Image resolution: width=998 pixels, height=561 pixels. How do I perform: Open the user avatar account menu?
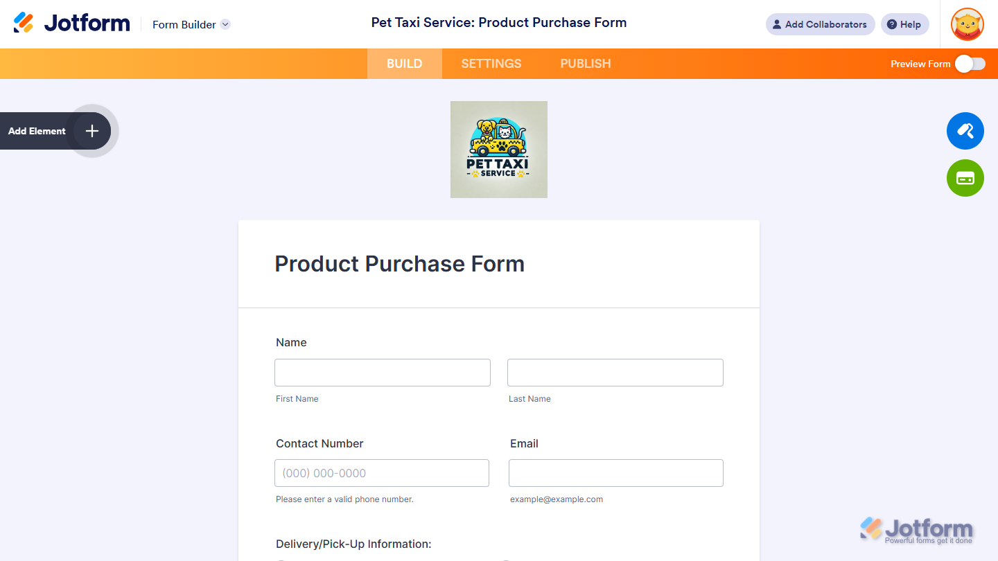(967, 24)
